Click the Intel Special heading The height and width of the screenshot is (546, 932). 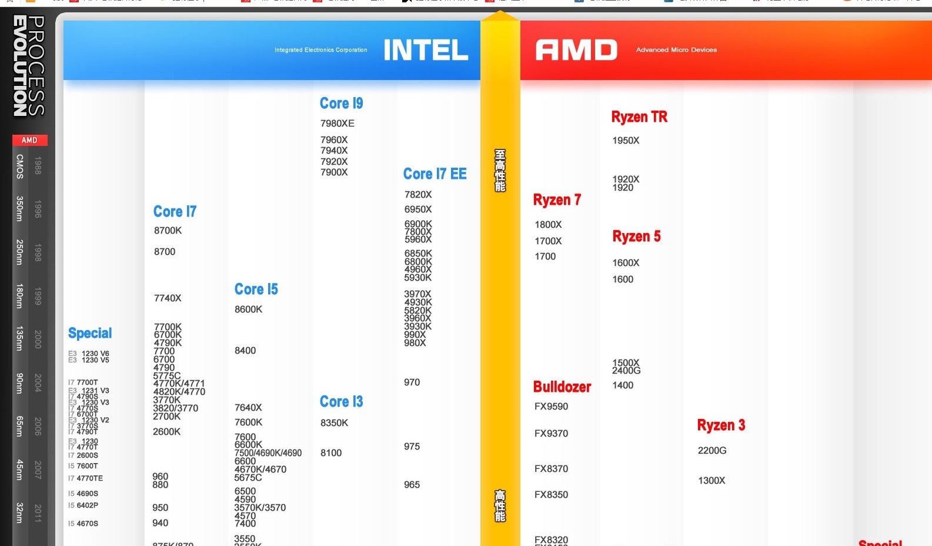[x=90, y=333]
